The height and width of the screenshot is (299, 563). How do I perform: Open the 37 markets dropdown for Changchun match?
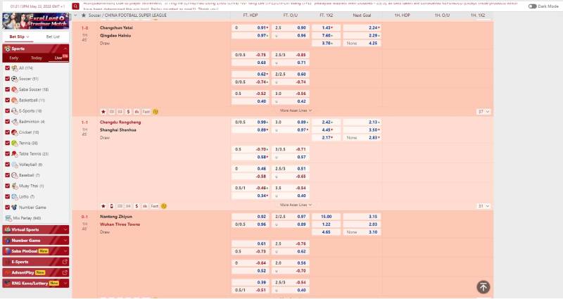point(483,111)
